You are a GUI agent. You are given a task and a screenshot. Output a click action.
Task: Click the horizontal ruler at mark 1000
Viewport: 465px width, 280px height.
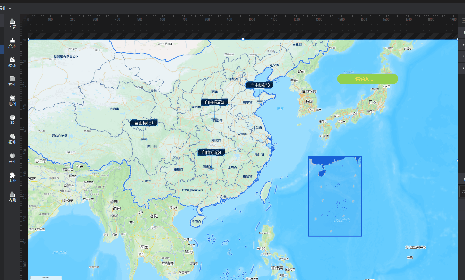coord(252,20)
